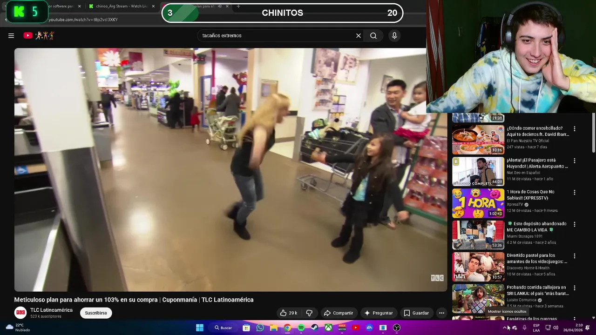Show hidden icons in system tray

coord(505,328)
